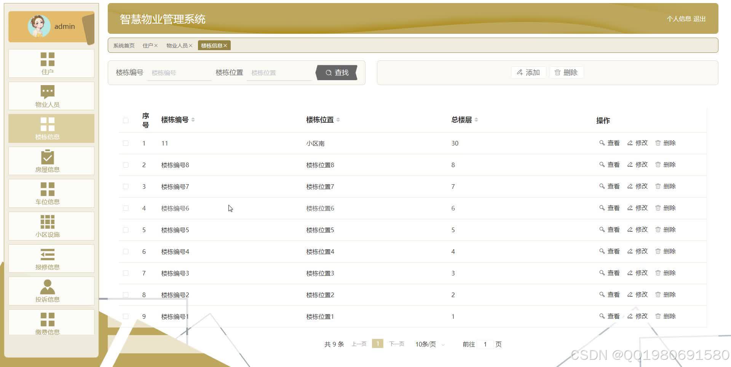
Task: Jump to page 1 via the 前往 input
Action: pos(485,344)
